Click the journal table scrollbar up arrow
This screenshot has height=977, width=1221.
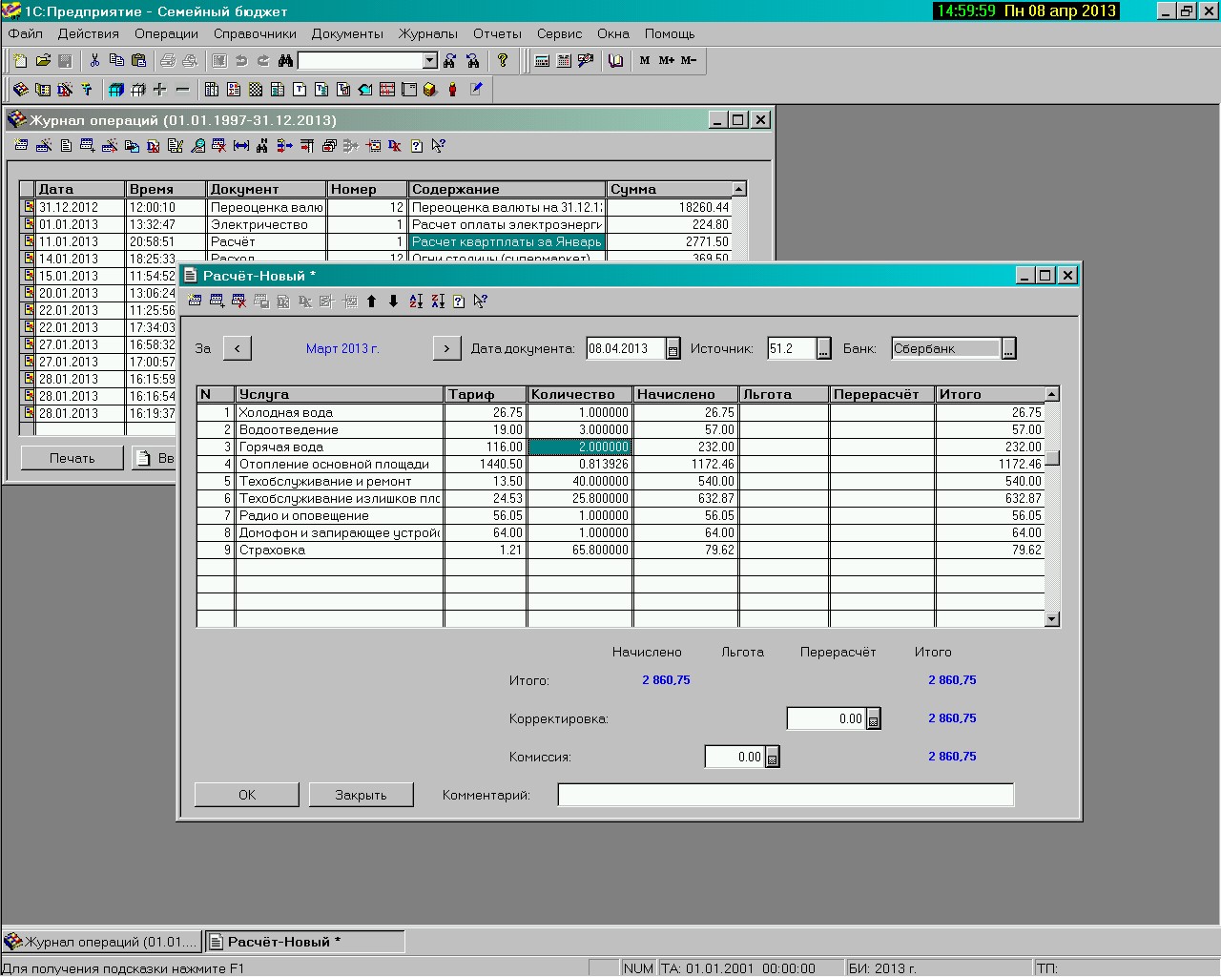point(738,189)
